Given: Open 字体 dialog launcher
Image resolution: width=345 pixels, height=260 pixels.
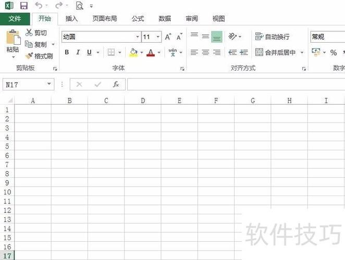Looking at the screenshot, I should pos(182,69).
